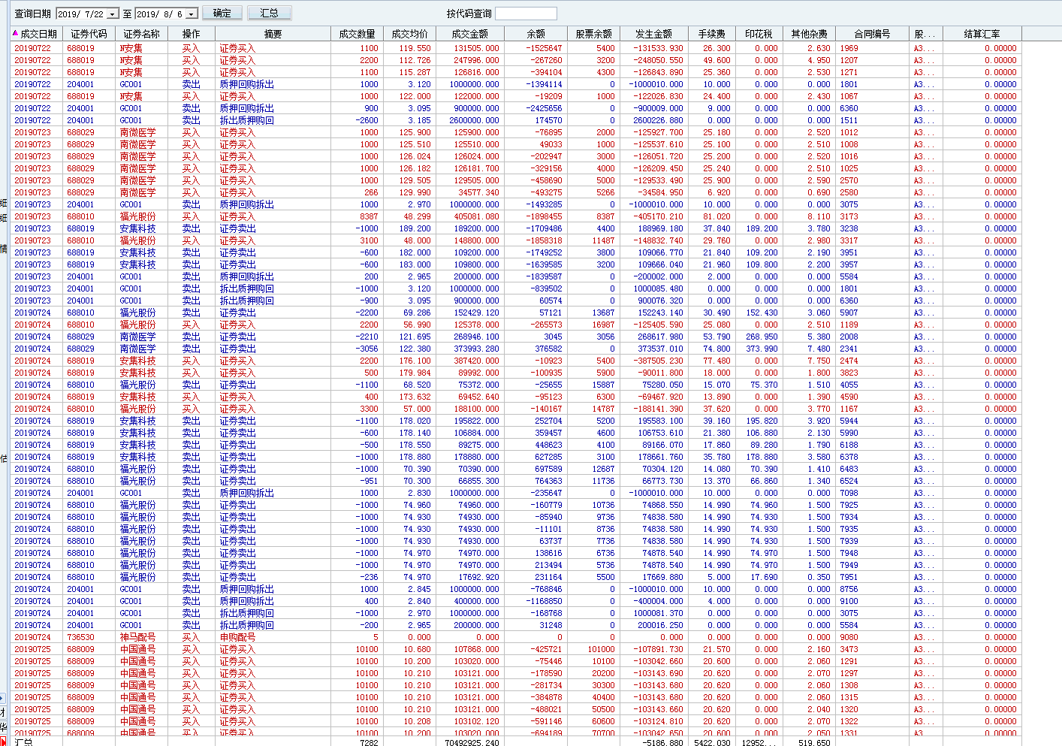Click the amount cell 2600000.000
The width and height of the screenshot is (1062, 746).
click(x=474, y=120)
